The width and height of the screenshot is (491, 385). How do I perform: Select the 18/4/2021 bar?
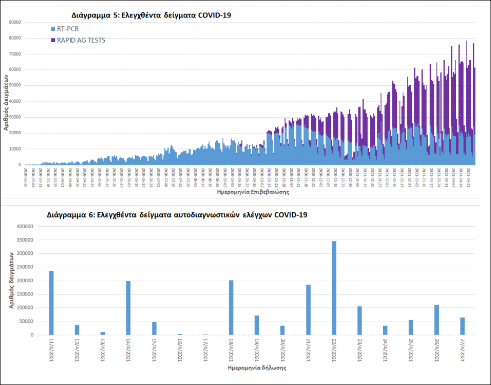click(x=231, y=307)
